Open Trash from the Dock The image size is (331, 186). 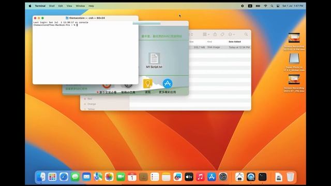click(x=290, y=177)
